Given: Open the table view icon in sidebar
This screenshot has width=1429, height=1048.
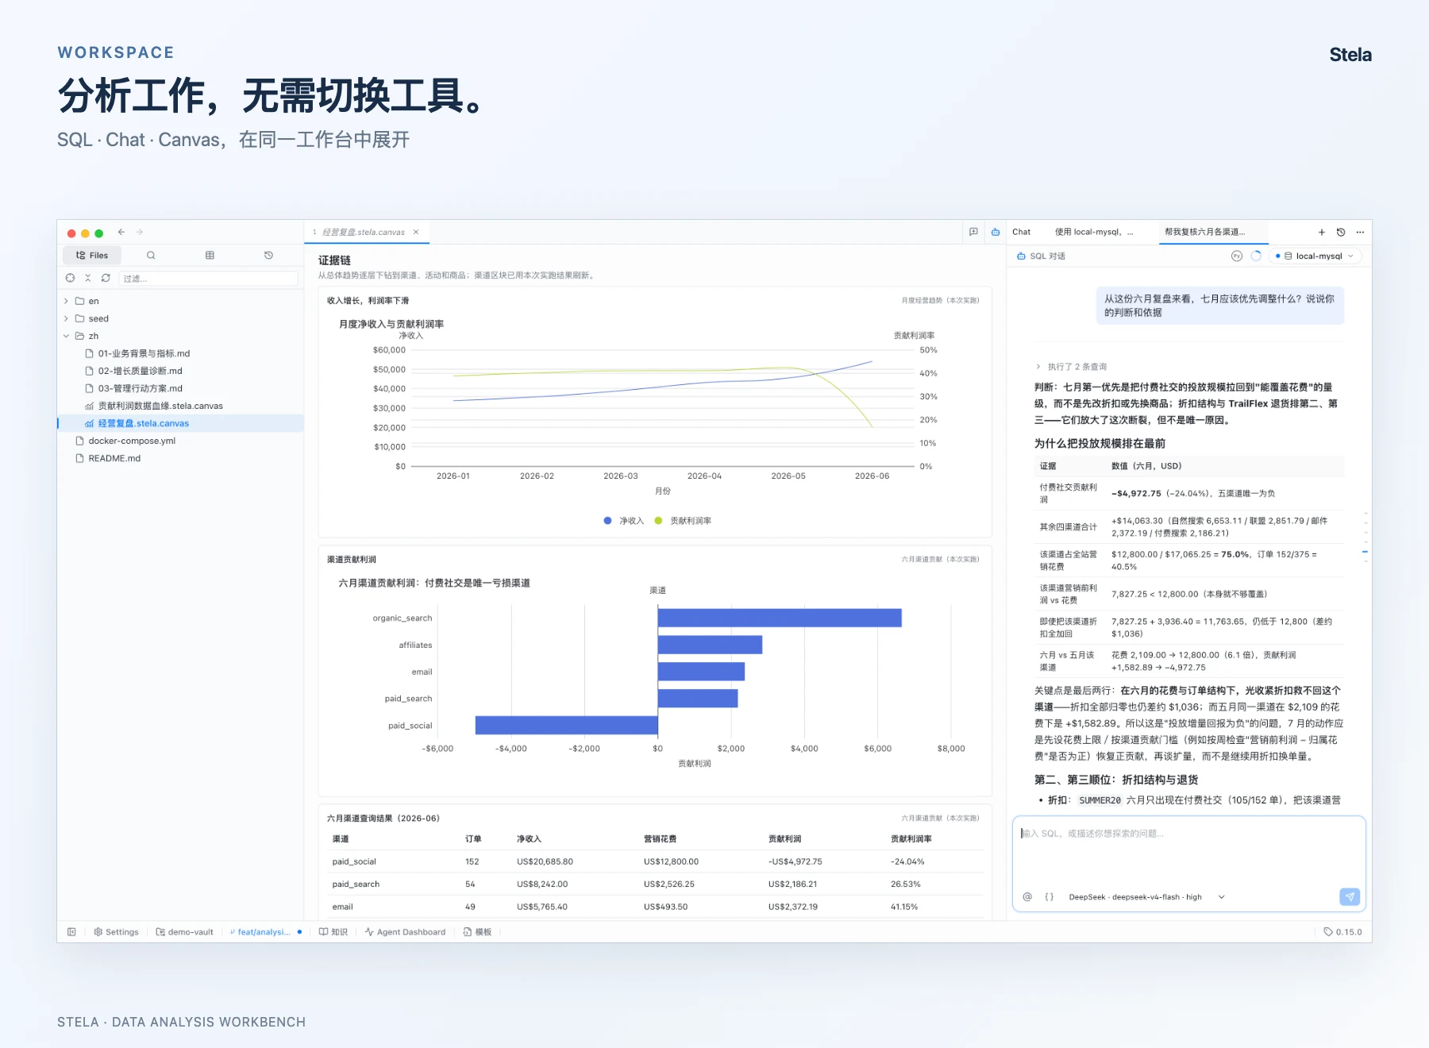Looking at the screenshot, I should pos(210,255).
